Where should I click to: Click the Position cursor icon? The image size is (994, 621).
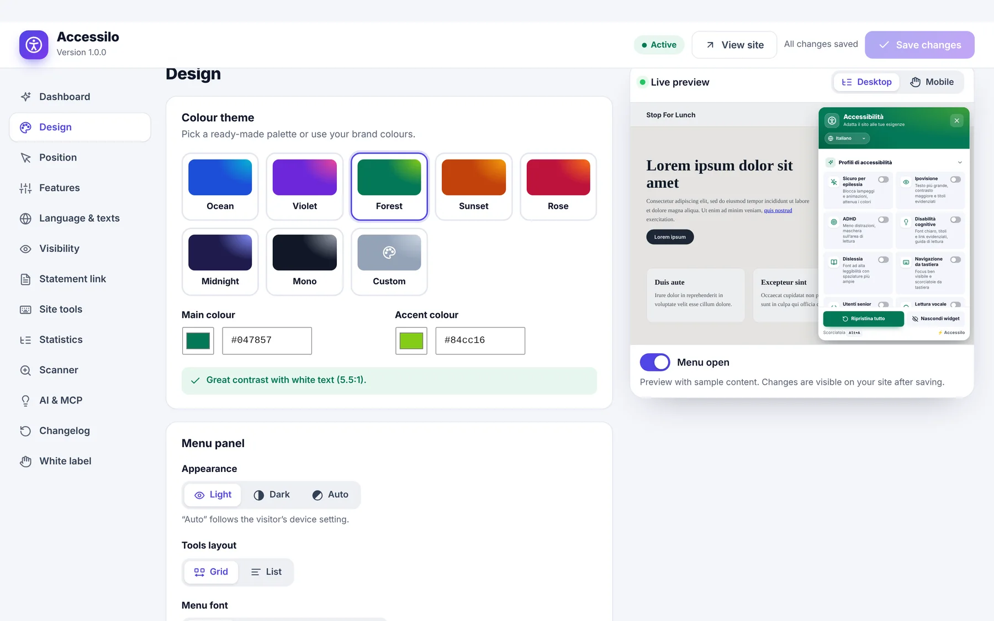(25, 158)
